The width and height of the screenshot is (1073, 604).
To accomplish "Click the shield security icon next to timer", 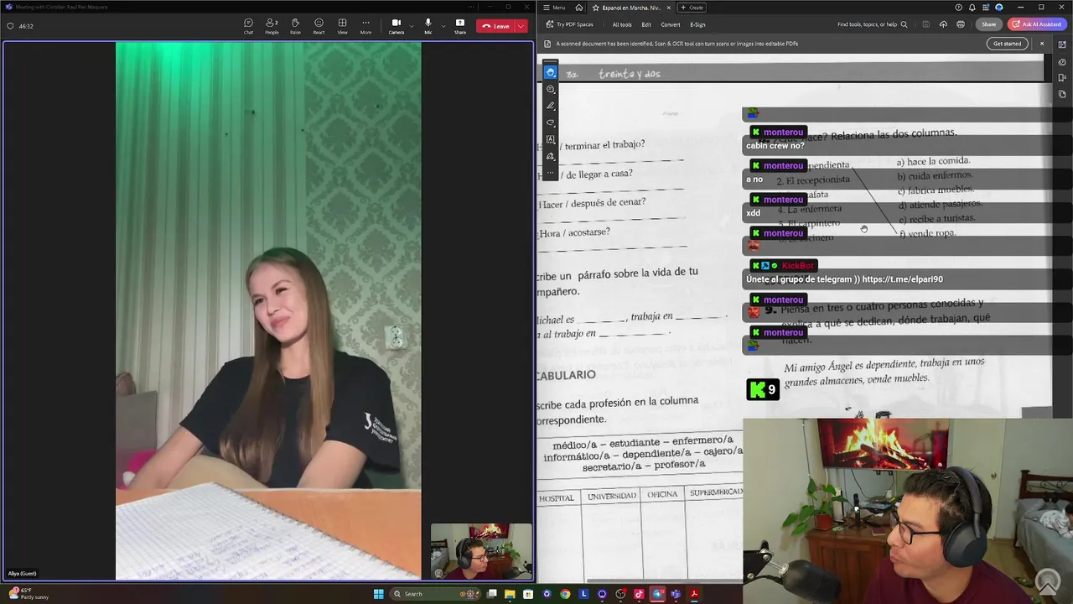I will click(x=10, y=26).
